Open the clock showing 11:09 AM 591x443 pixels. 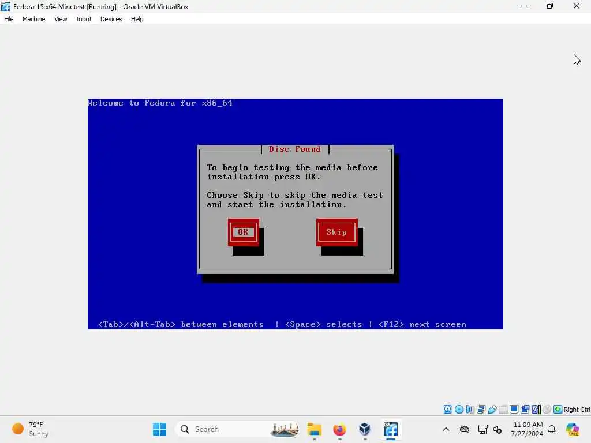(x=527, y=429)
